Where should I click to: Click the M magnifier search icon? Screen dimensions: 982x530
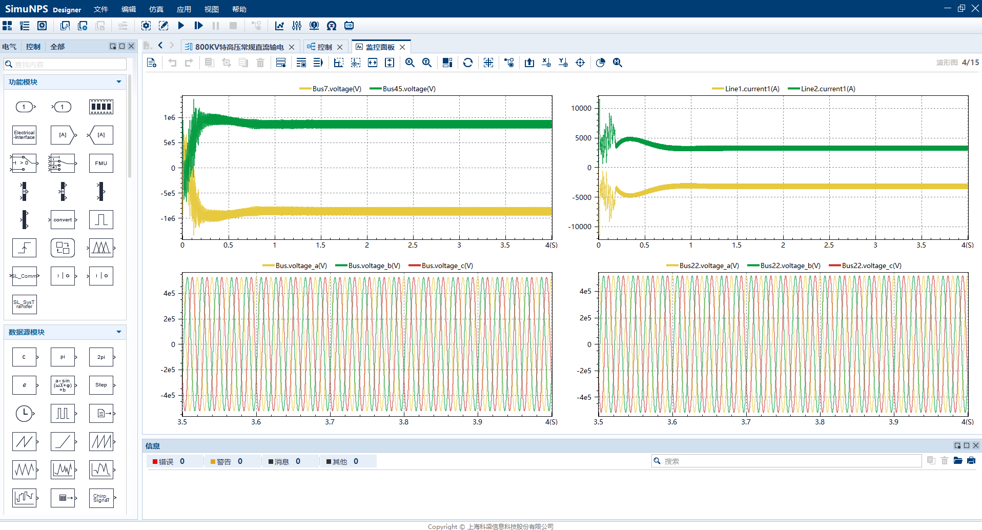tap(618, 63)
